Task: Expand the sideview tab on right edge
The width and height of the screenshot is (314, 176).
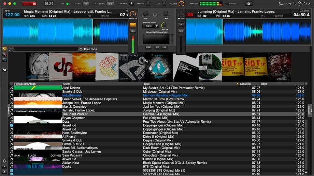Action: pos(310,110)
